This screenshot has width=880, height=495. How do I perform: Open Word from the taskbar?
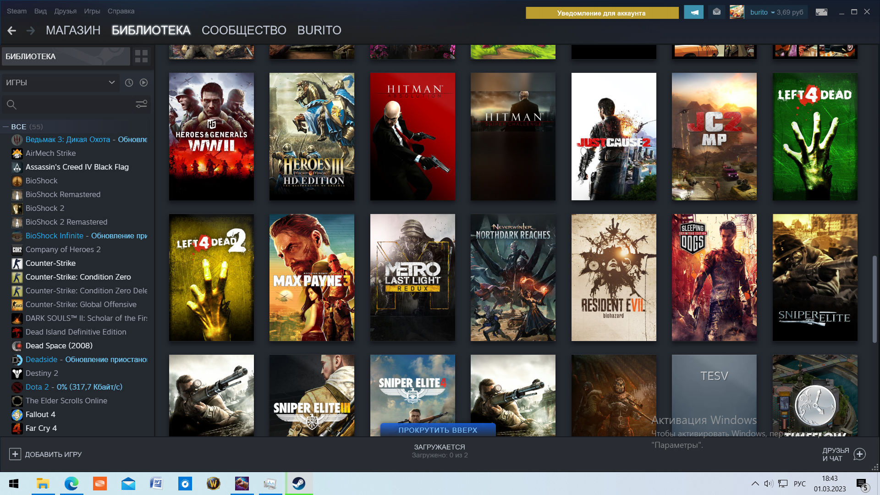point(156,484)
